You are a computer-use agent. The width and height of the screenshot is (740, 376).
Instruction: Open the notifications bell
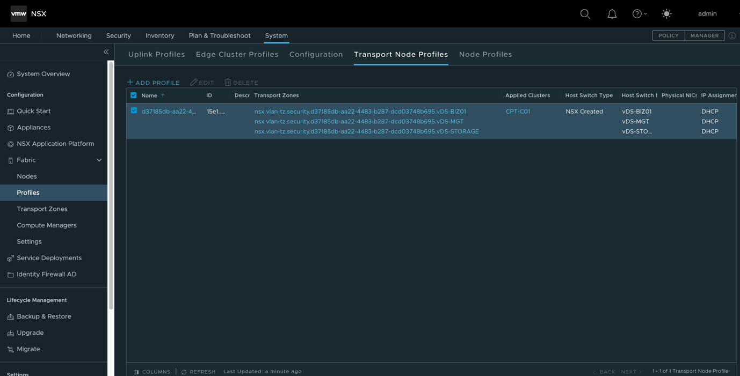point(612,14)
